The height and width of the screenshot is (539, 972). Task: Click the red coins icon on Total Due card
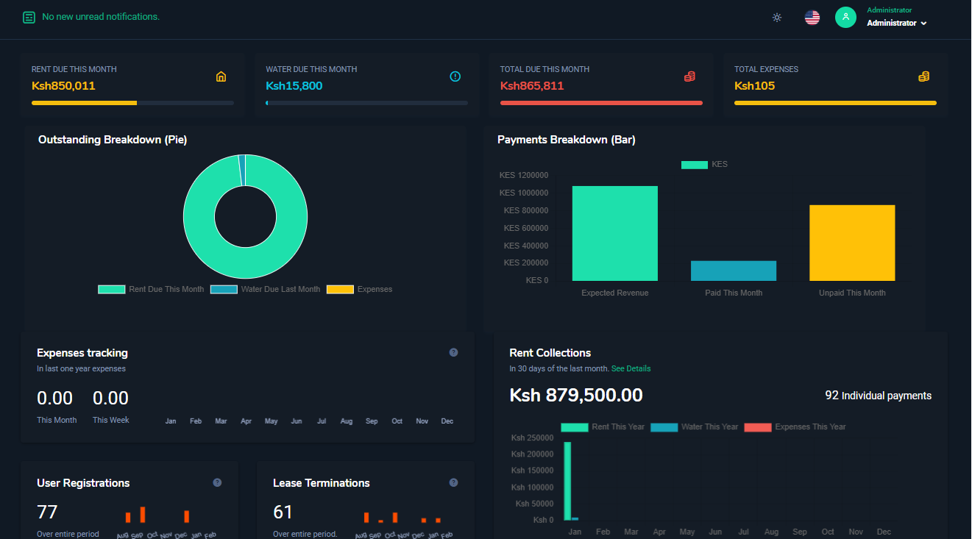[x=689, y=76]
